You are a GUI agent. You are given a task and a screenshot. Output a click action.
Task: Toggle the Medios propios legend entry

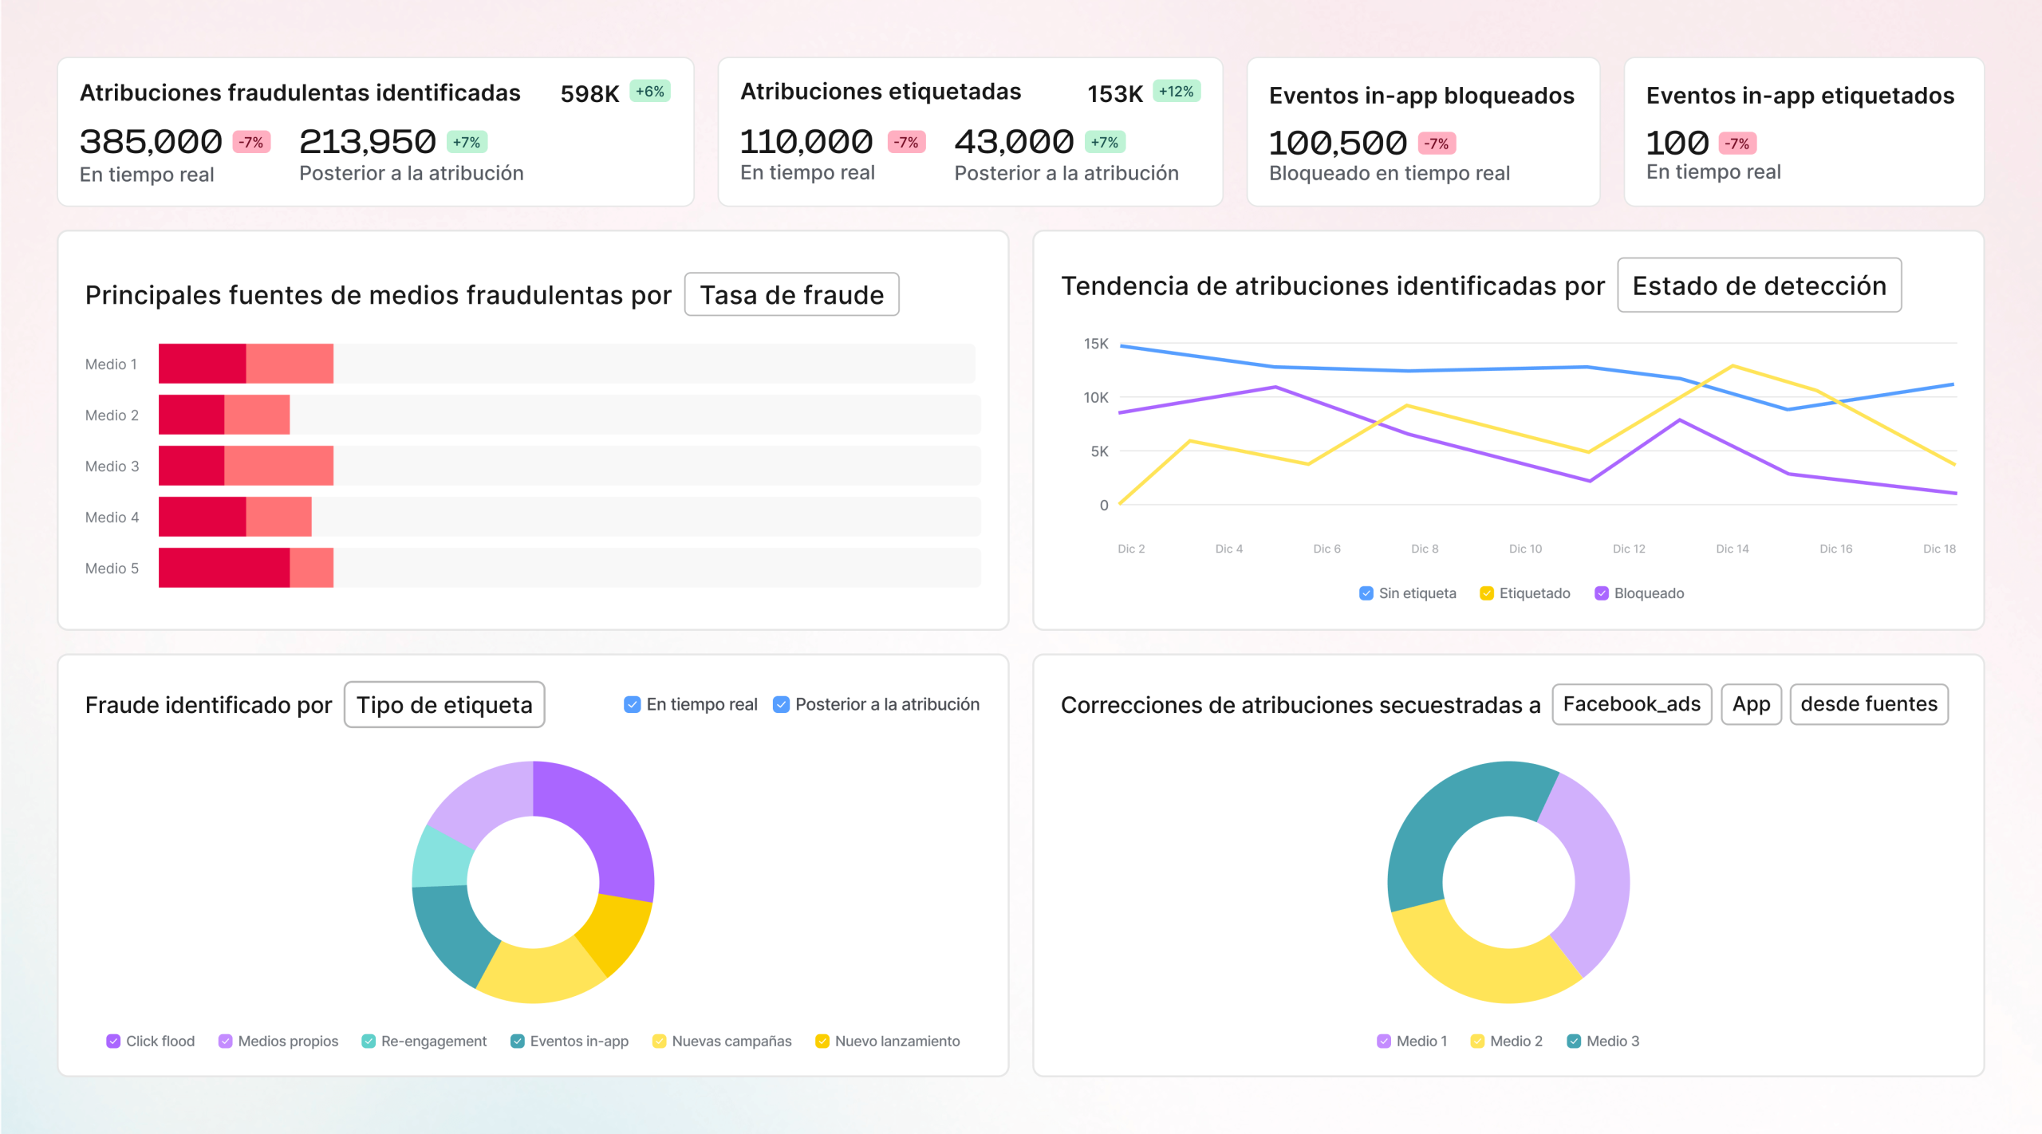[225, 1041]
